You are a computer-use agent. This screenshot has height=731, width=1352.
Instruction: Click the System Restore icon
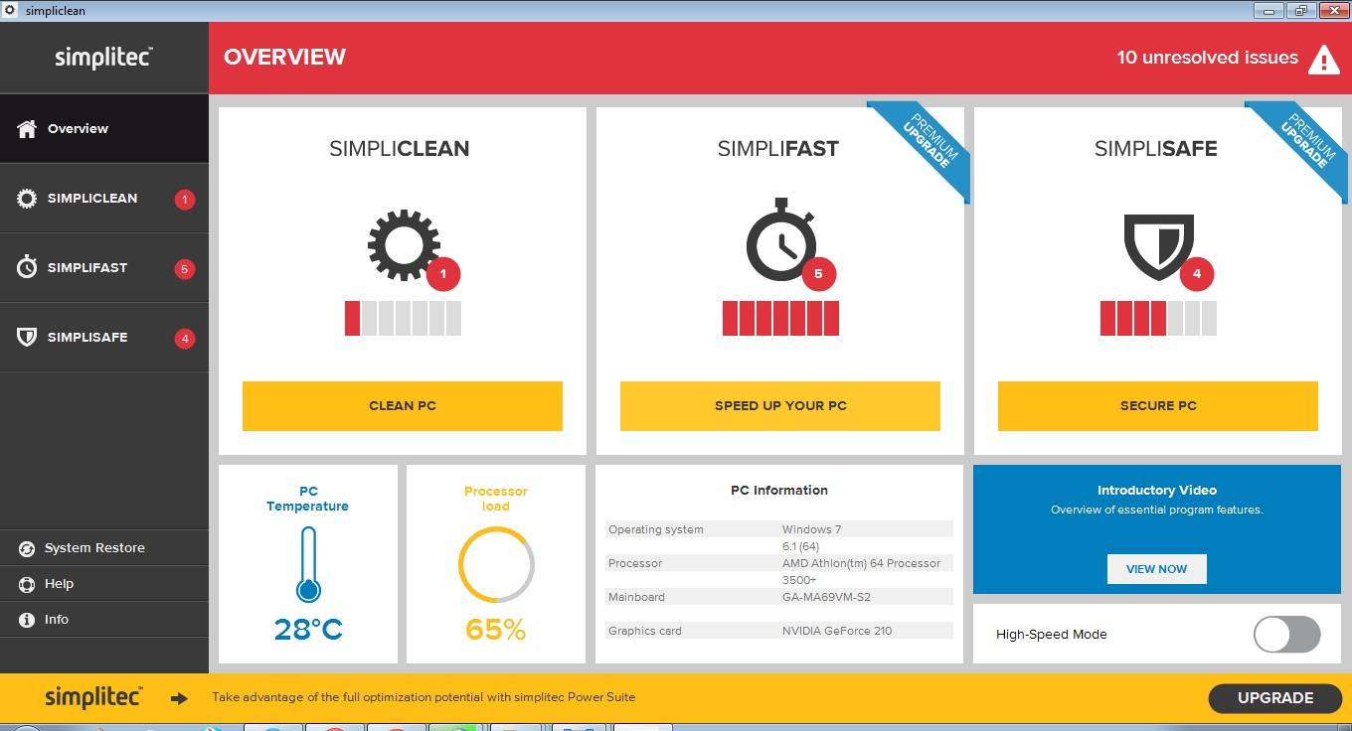click(27, 548)
